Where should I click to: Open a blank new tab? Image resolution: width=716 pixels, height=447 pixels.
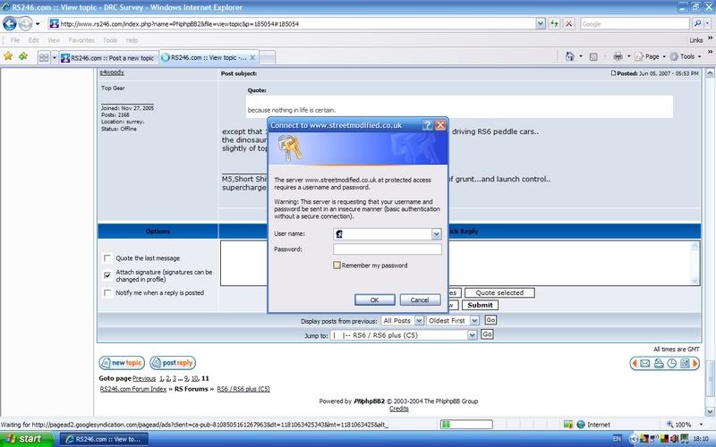tap(267, 57)
